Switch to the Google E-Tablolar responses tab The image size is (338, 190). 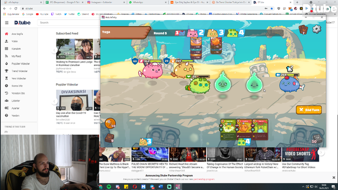pyautogui.click(x=64, y=2)
